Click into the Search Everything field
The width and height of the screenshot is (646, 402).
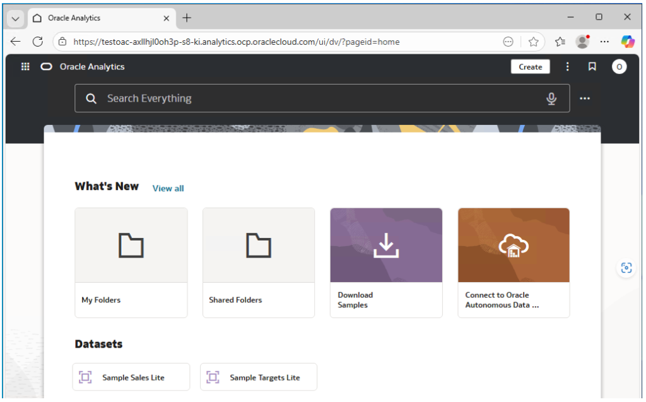(315, 98)
